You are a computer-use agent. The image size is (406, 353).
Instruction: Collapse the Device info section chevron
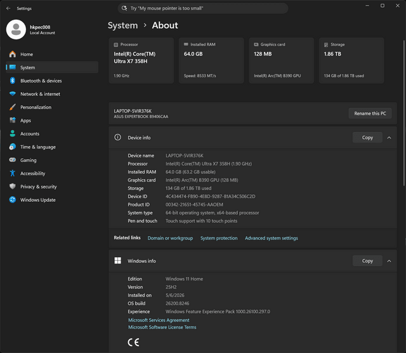tap(389, 138)
